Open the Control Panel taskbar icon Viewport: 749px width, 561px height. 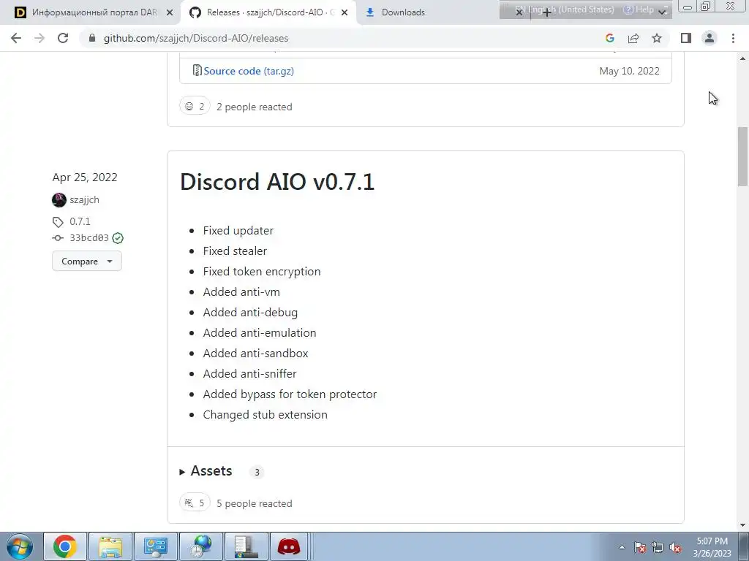click(x=156, y=546)
